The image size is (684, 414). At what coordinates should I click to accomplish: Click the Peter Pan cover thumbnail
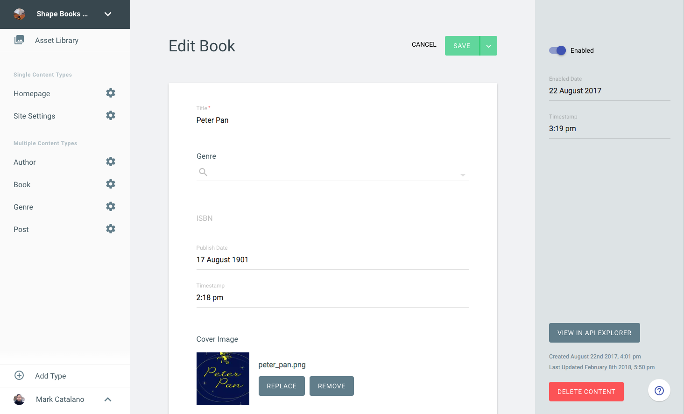click(223, 379)
